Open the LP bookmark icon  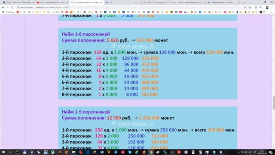pos(153,12)
